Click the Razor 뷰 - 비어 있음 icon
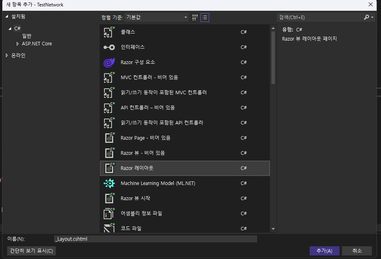Image resolution: width=381 pixels, height=259 pixels. click(x=110, y=153)
